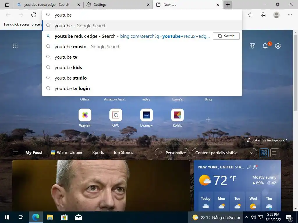
Task: Select War in Ukraine feed category
Action: pyautogui.click(x=67, y=153)
